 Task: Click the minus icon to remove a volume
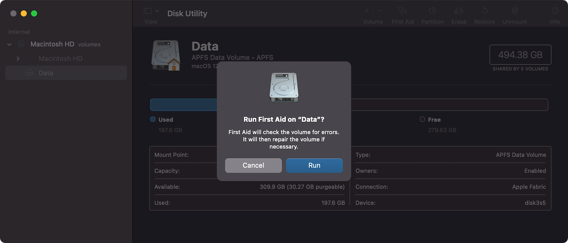379,11
